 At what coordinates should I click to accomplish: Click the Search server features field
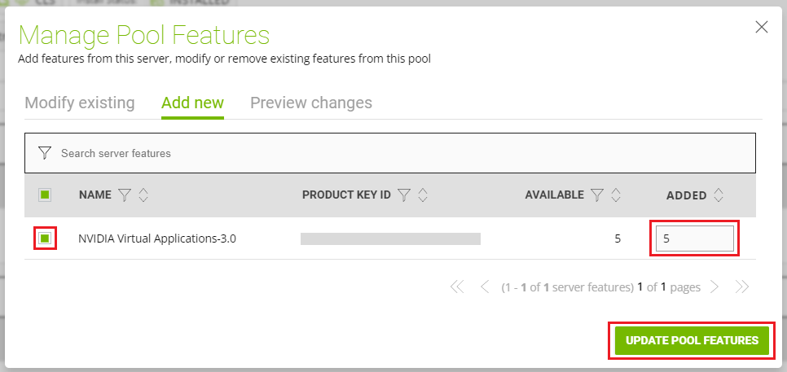coord(399,153)
